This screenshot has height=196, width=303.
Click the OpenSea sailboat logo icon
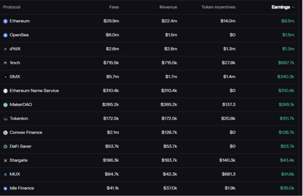(x=6, y=35)
